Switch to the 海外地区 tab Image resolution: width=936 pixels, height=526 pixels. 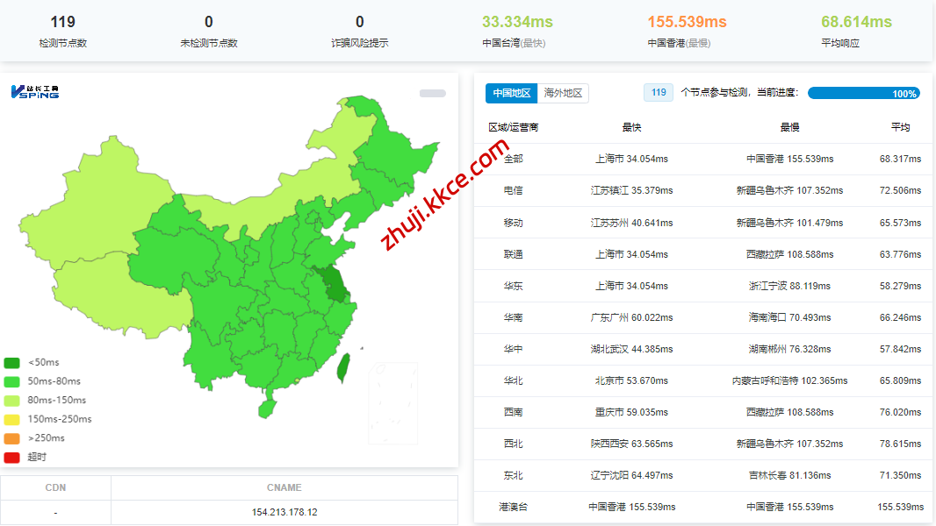coord(563,93)
